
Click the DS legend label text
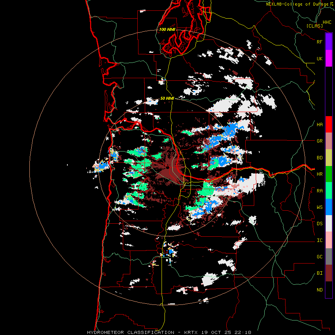(x=319, y=224)
